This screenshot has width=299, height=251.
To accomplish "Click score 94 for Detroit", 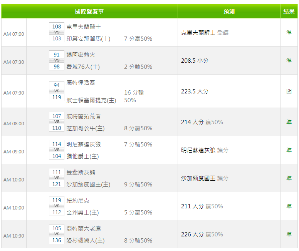I will click(57, 85).
